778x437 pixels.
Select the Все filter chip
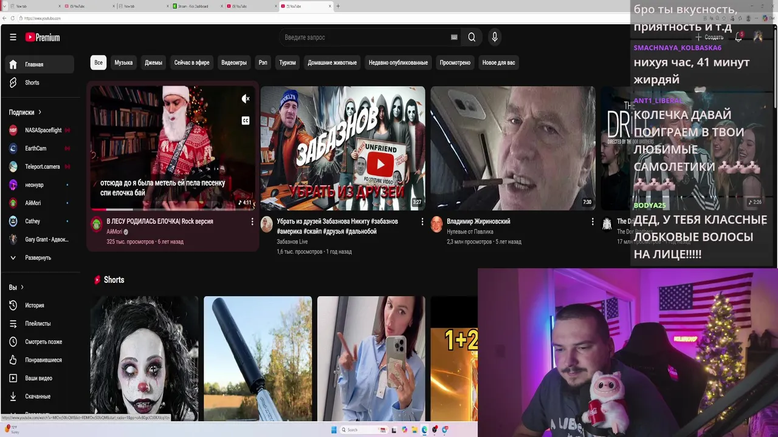click(x=98, y=63)
